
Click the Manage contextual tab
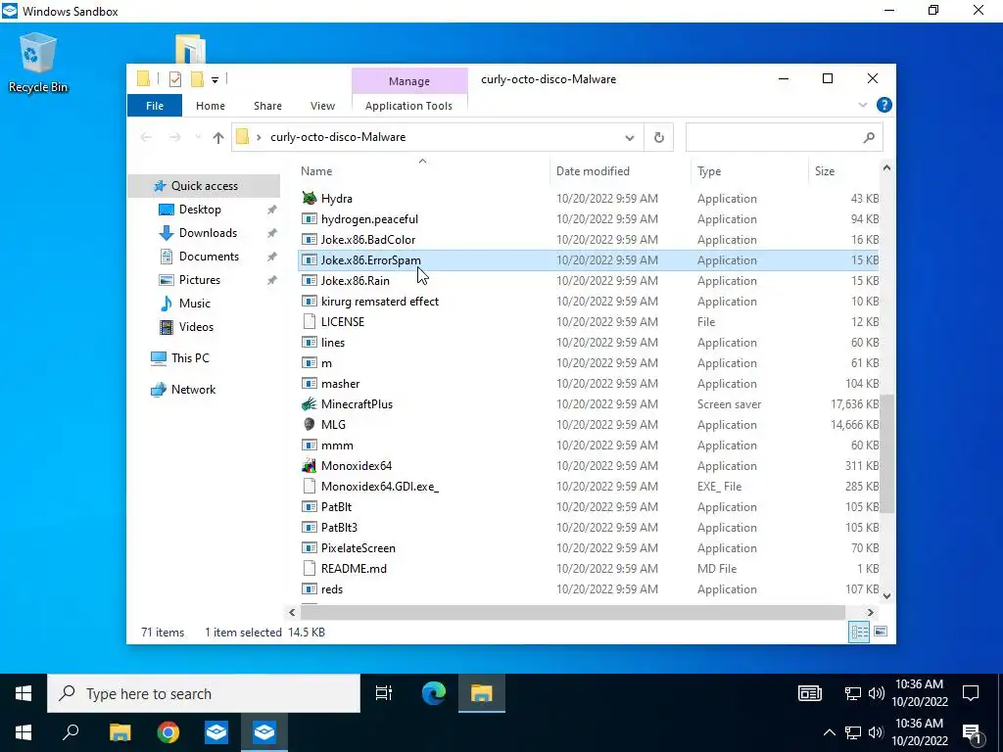click(x=409, y=81)
